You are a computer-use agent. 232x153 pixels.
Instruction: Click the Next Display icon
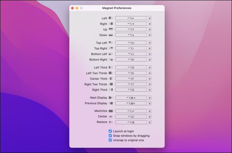point(111,97)
